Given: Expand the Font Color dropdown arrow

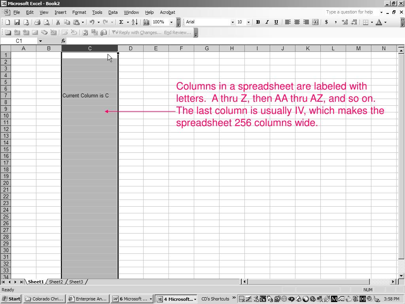Looking at the screenshot, I should 385,22.
